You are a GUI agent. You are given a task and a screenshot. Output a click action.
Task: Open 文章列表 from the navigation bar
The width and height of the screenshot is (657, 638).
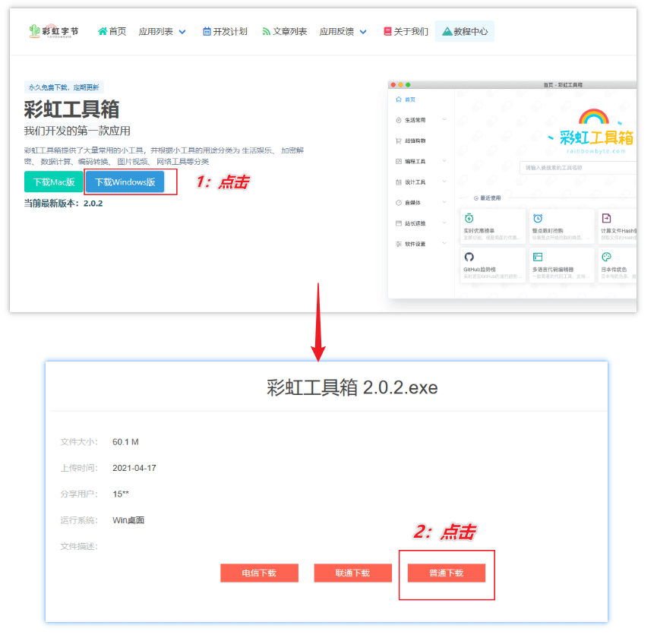[x=287, y=32]
